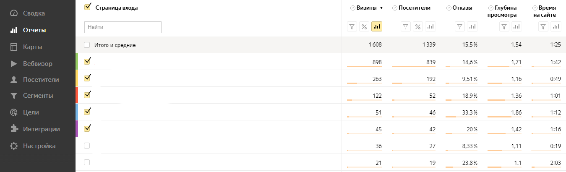Open the Цели sidebar item
This screenshot has width=566, height=172.
click(31, 112)
